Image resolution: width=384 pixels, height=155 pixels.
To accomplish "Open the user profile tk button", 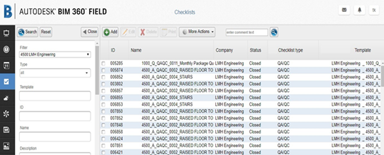I will [x=373, y=10].
